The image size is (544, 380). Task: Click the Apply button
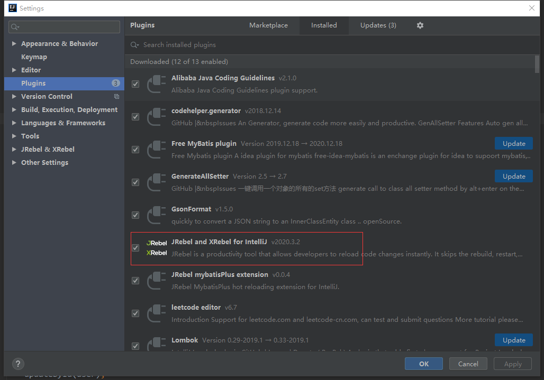[x=512, y=364]
